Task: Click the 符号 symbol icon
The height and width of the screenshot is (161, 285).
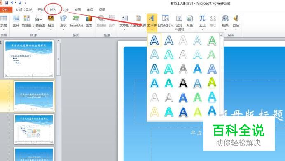Action: [213, 21]
